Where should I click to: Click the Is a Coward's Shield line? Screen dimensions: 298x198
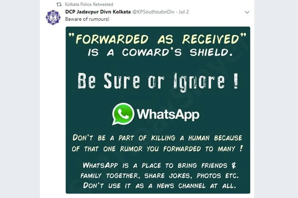coord(160,52)
